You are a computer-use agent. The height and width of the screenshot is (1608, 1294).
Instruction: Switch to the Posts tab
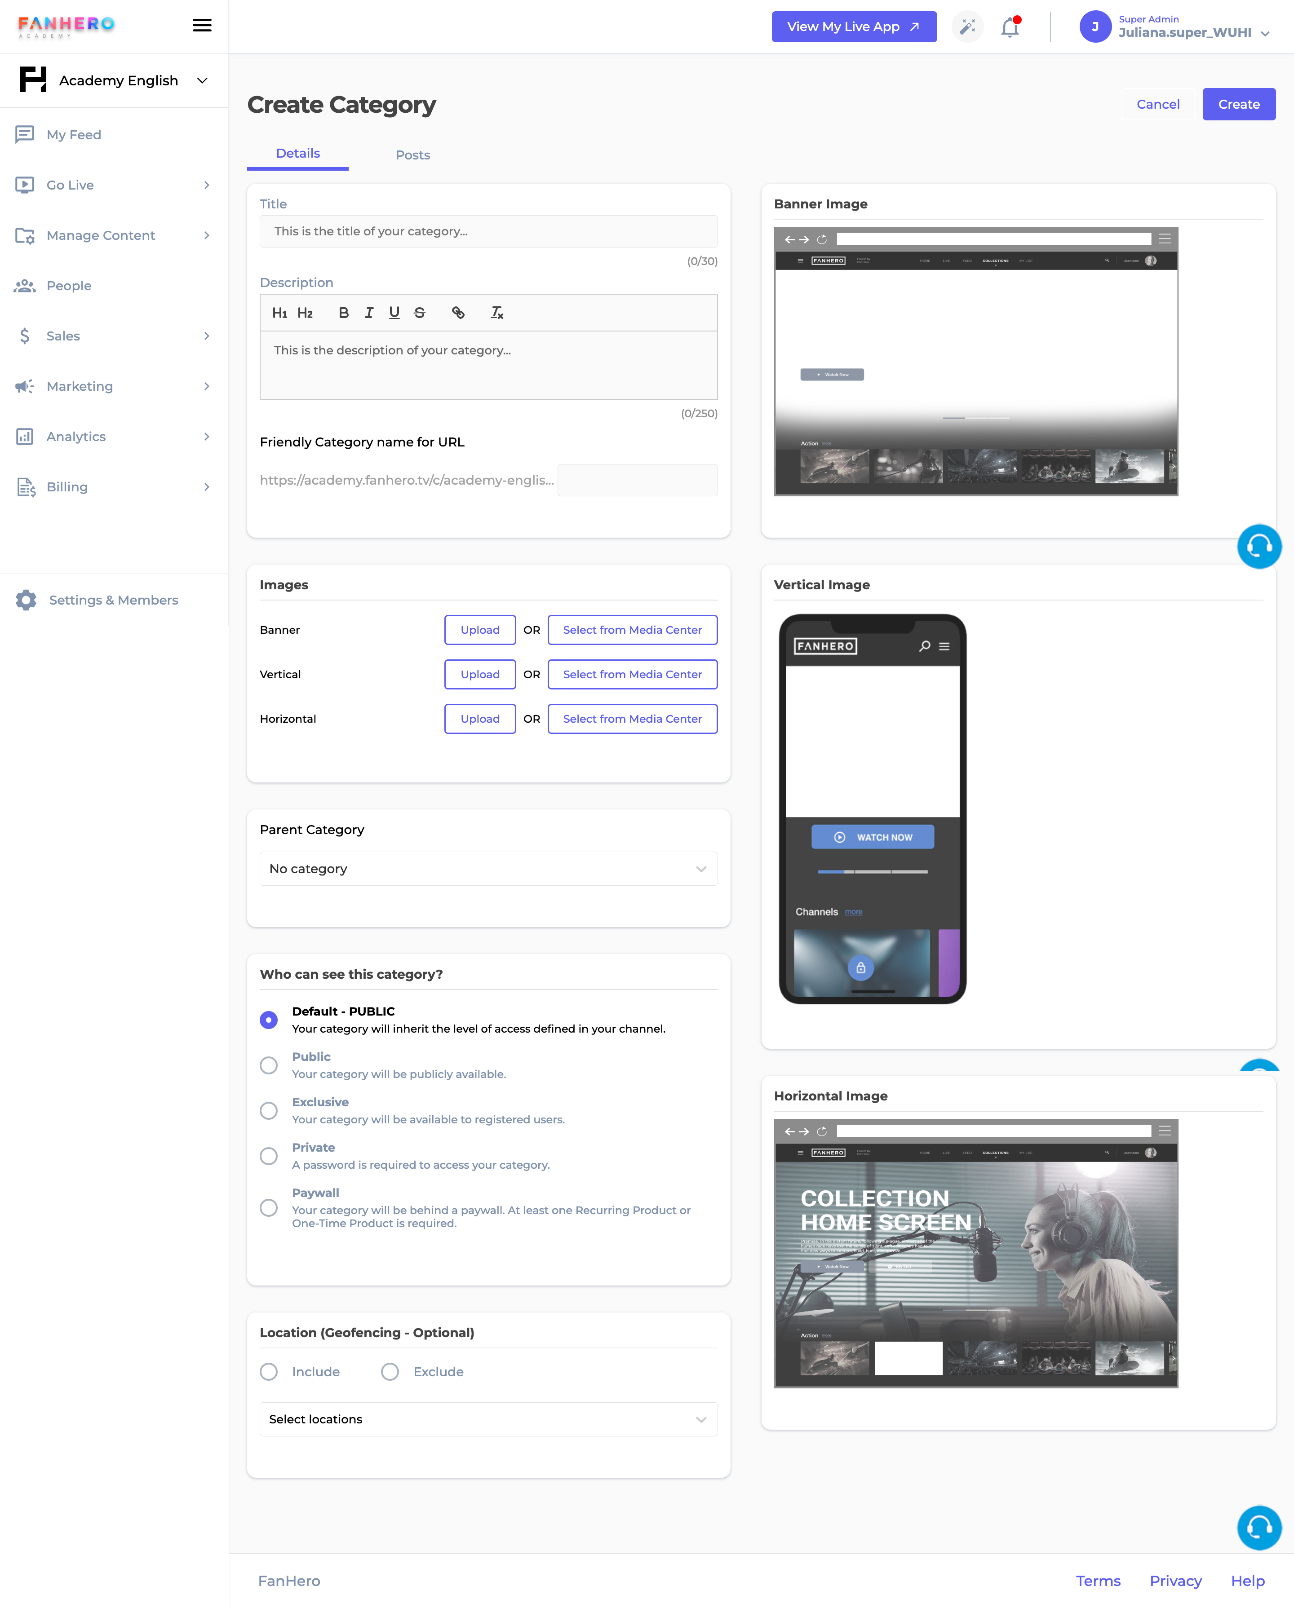[x=412, y=155]
